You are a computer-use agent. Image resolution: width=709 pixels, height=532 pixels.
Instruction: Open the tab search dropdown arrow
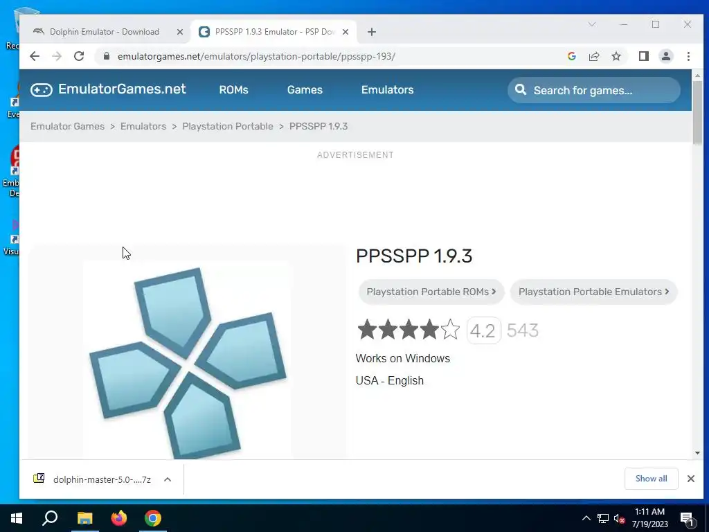pyautogui.click(x=592, y=24)
